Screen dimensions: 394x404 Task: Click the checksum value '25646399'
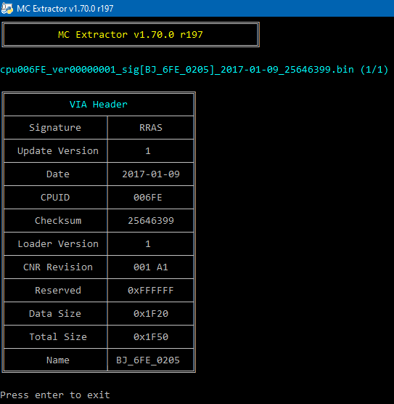click(x=151, y=221)
